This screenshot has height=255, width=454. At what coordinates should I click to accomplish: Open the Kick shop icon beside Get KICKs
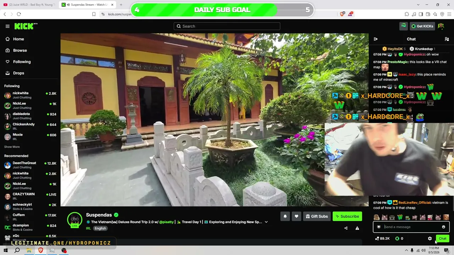tap(404, 26)
